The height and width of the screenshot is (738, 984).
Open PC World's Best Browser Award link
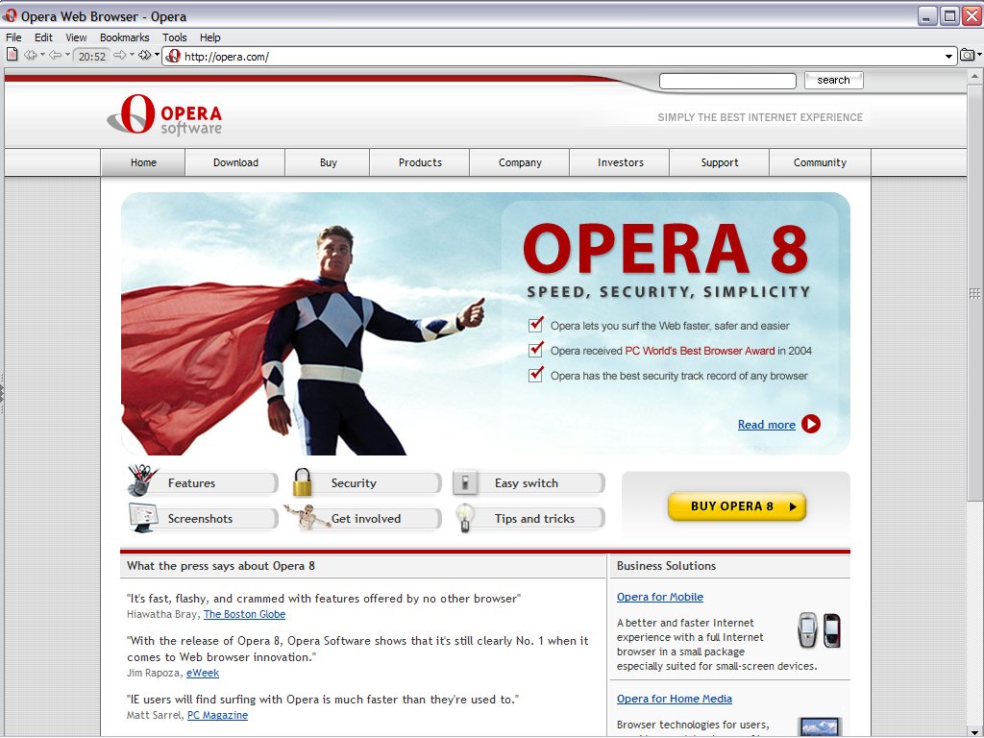click(700, 351)
